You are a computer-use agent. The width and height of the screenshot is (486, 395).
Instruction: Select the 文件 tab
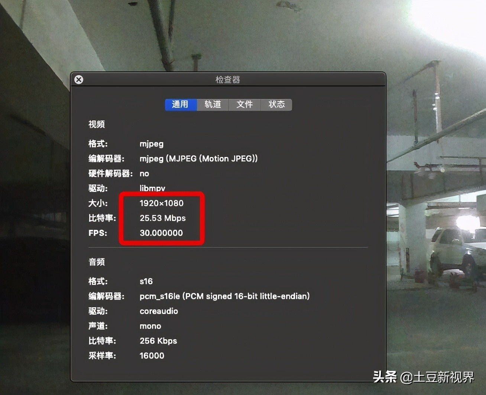(244, 105)
